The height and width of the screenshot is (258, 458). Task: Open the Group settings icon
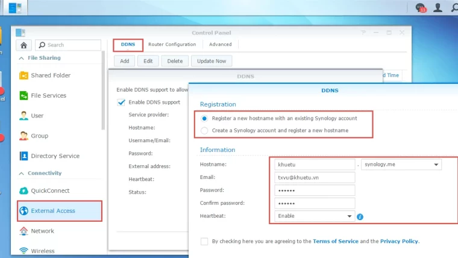point(24,136)
